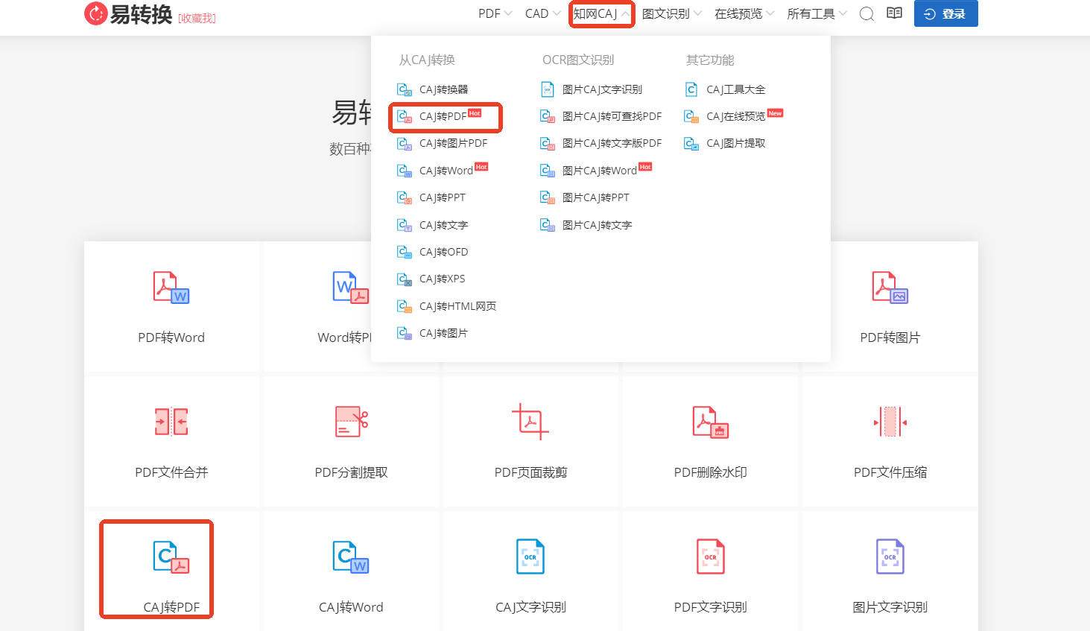Click the 登录 login button
This screenshot has width=1090, height=631.
click(x=946, y=13)
